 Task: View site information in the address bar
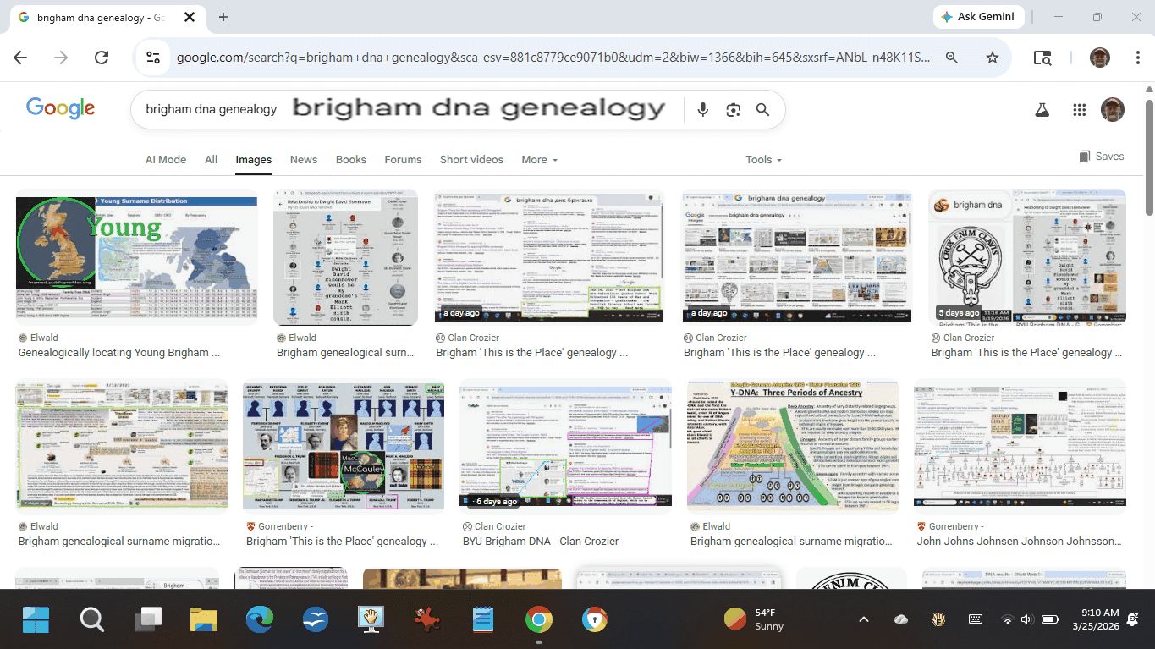pos(153,58)
